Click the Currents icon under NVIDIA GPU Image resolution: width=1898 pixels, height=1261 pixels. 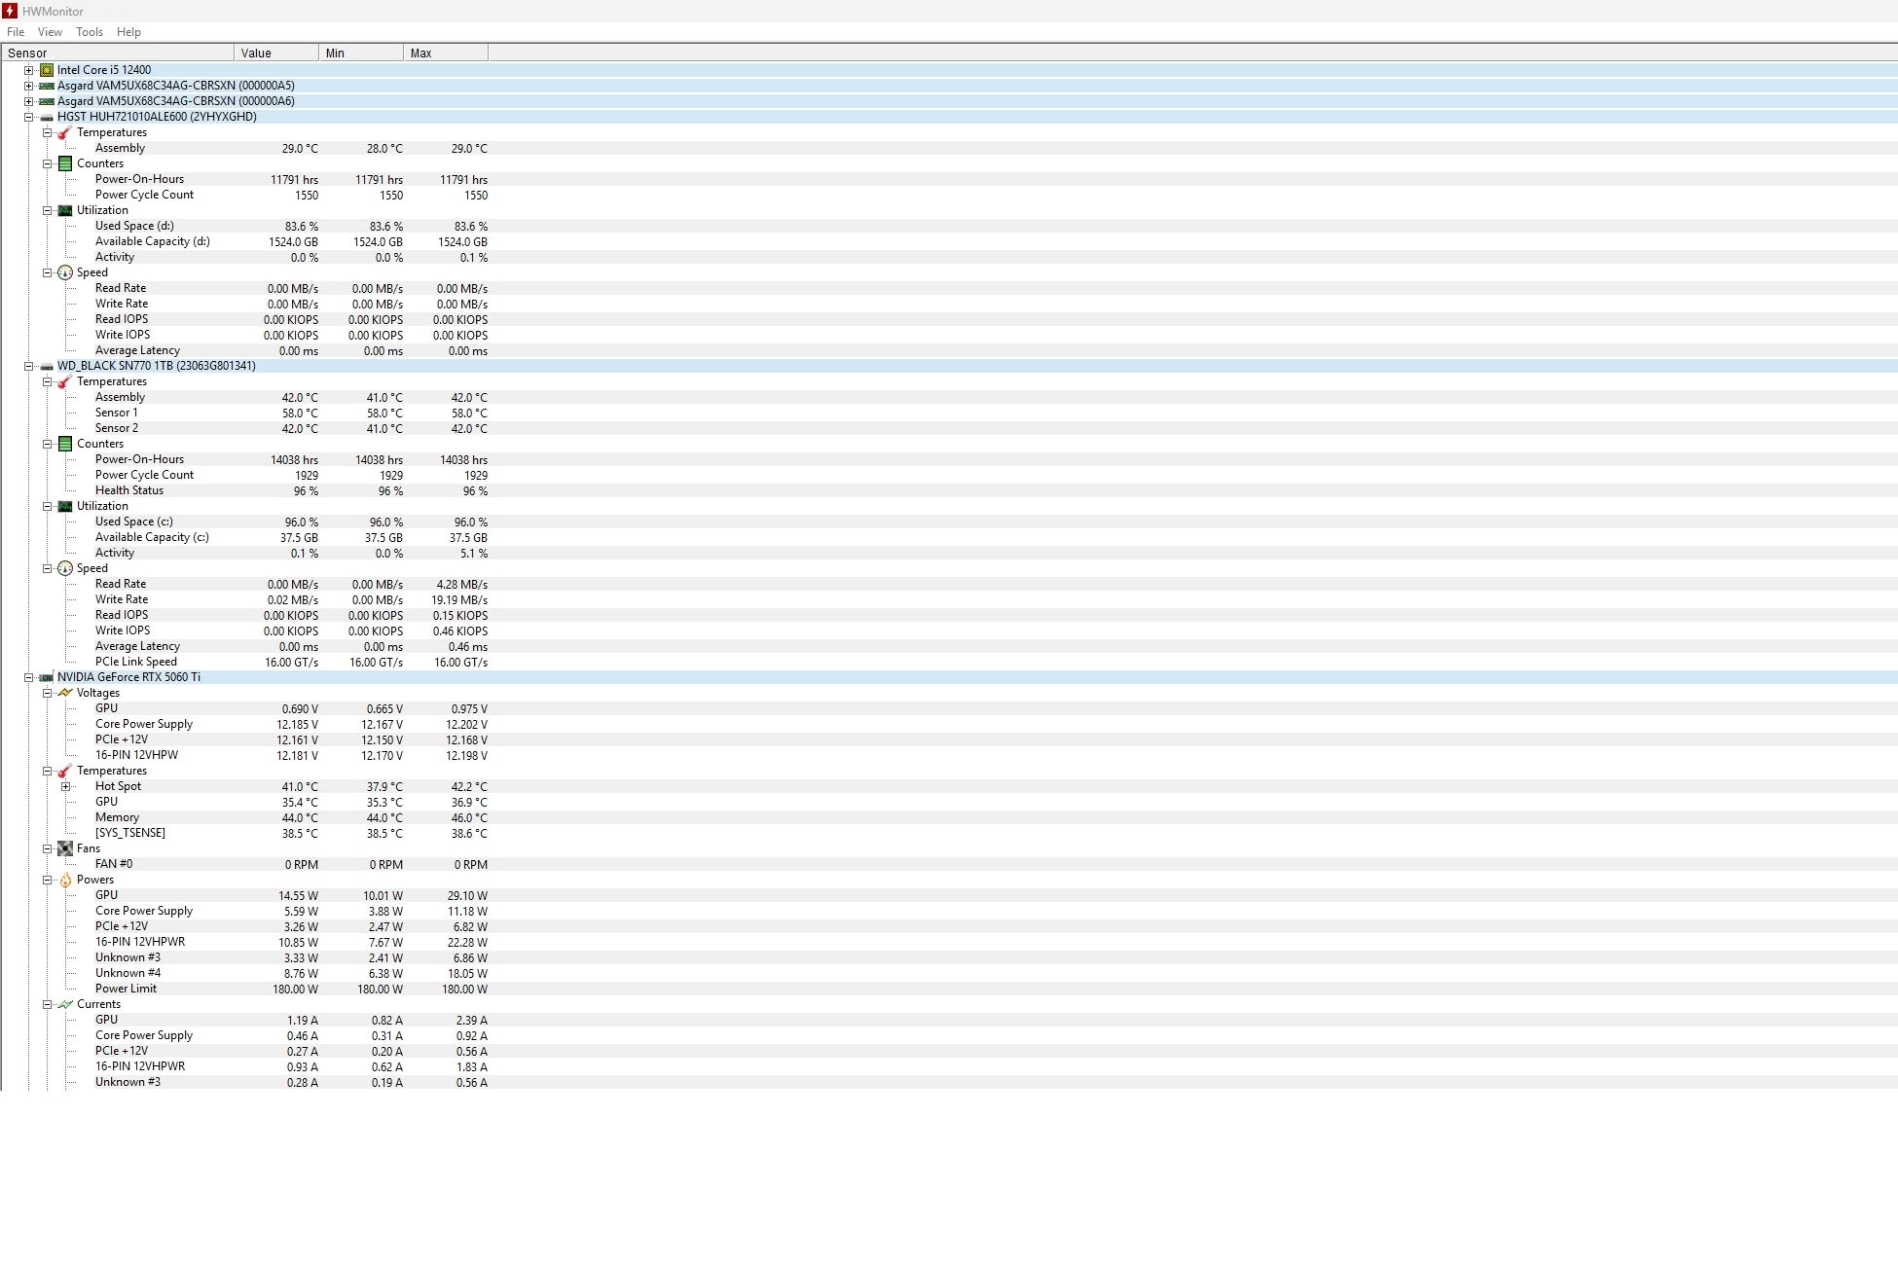coord(65,1004)
